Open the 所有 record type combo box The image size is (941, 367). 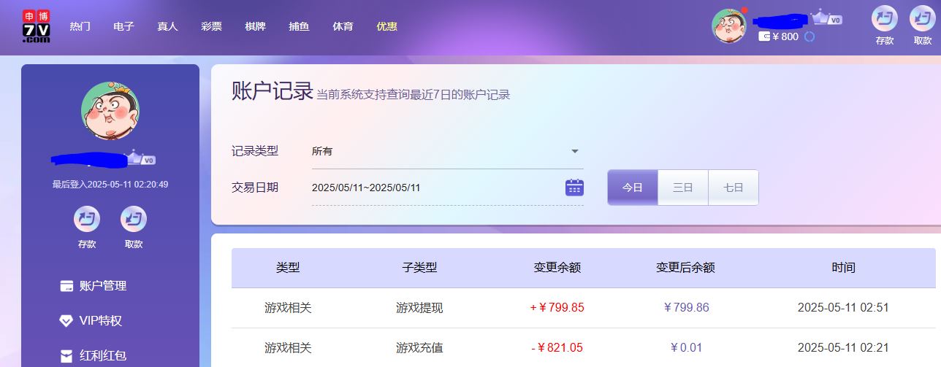tap(438, 151)
